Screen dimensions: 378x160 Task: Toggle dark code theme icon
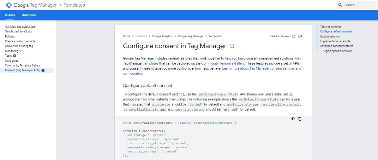293,119
